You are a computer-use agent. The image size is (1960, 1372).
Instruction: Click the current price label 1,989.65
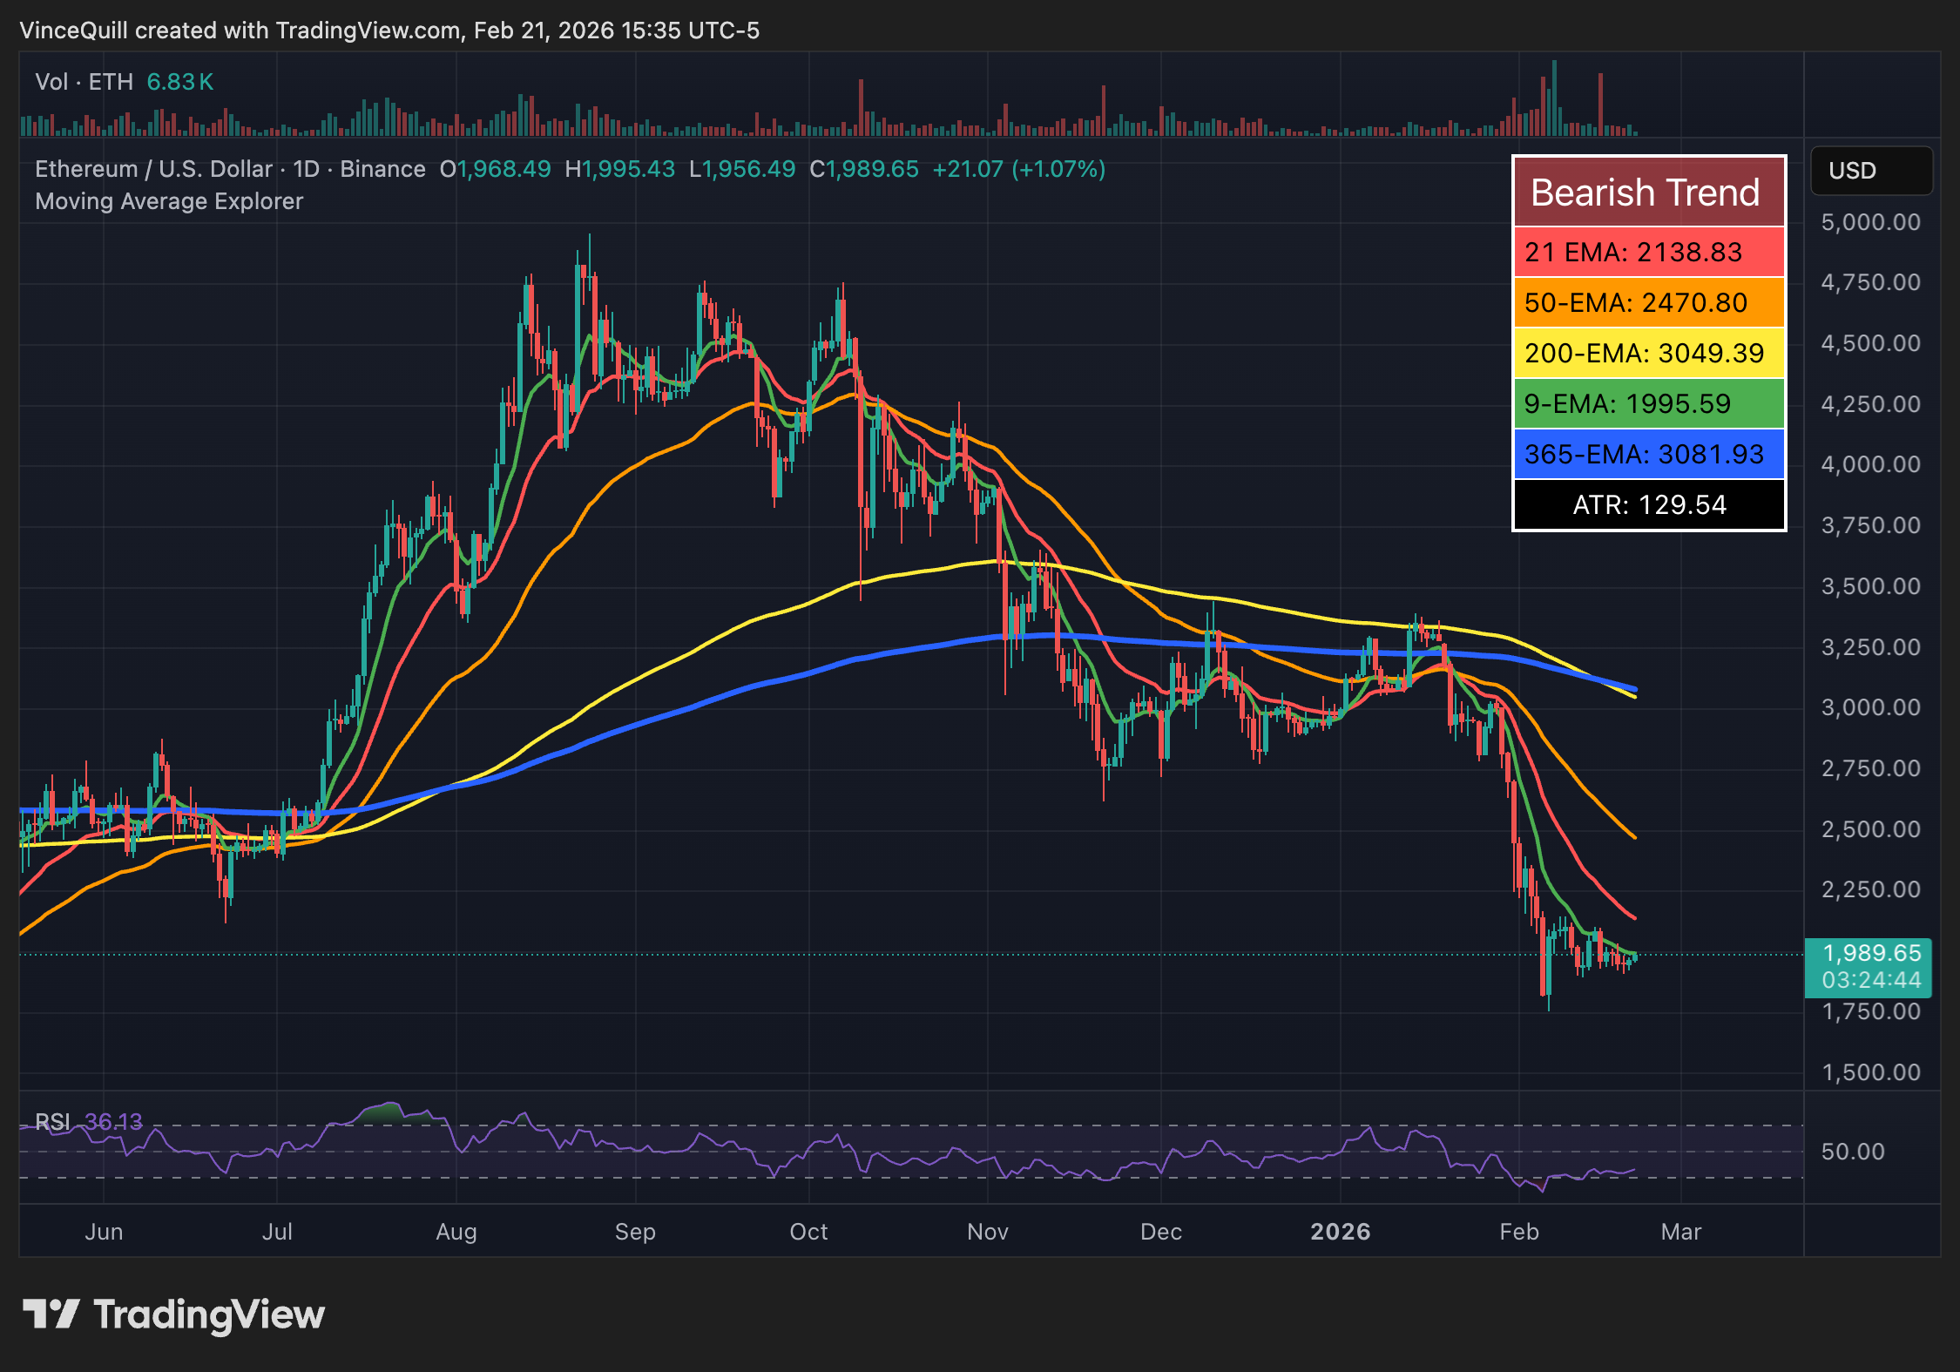1871,954
